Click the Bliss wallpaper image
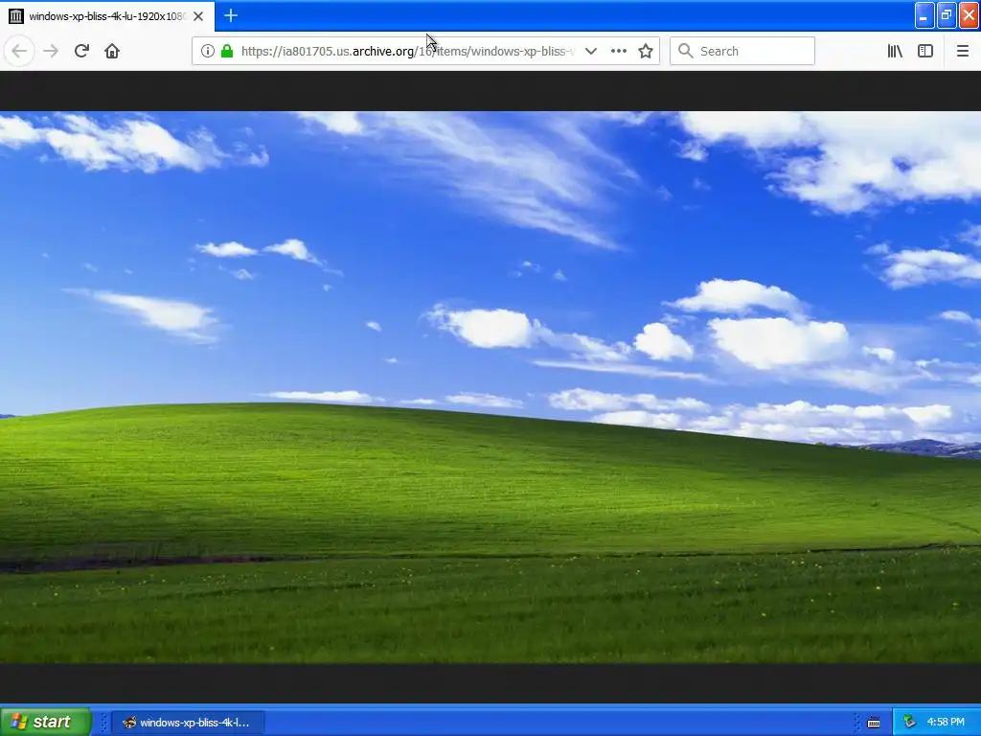The image size is (981, 736). [x=490, y=387]
